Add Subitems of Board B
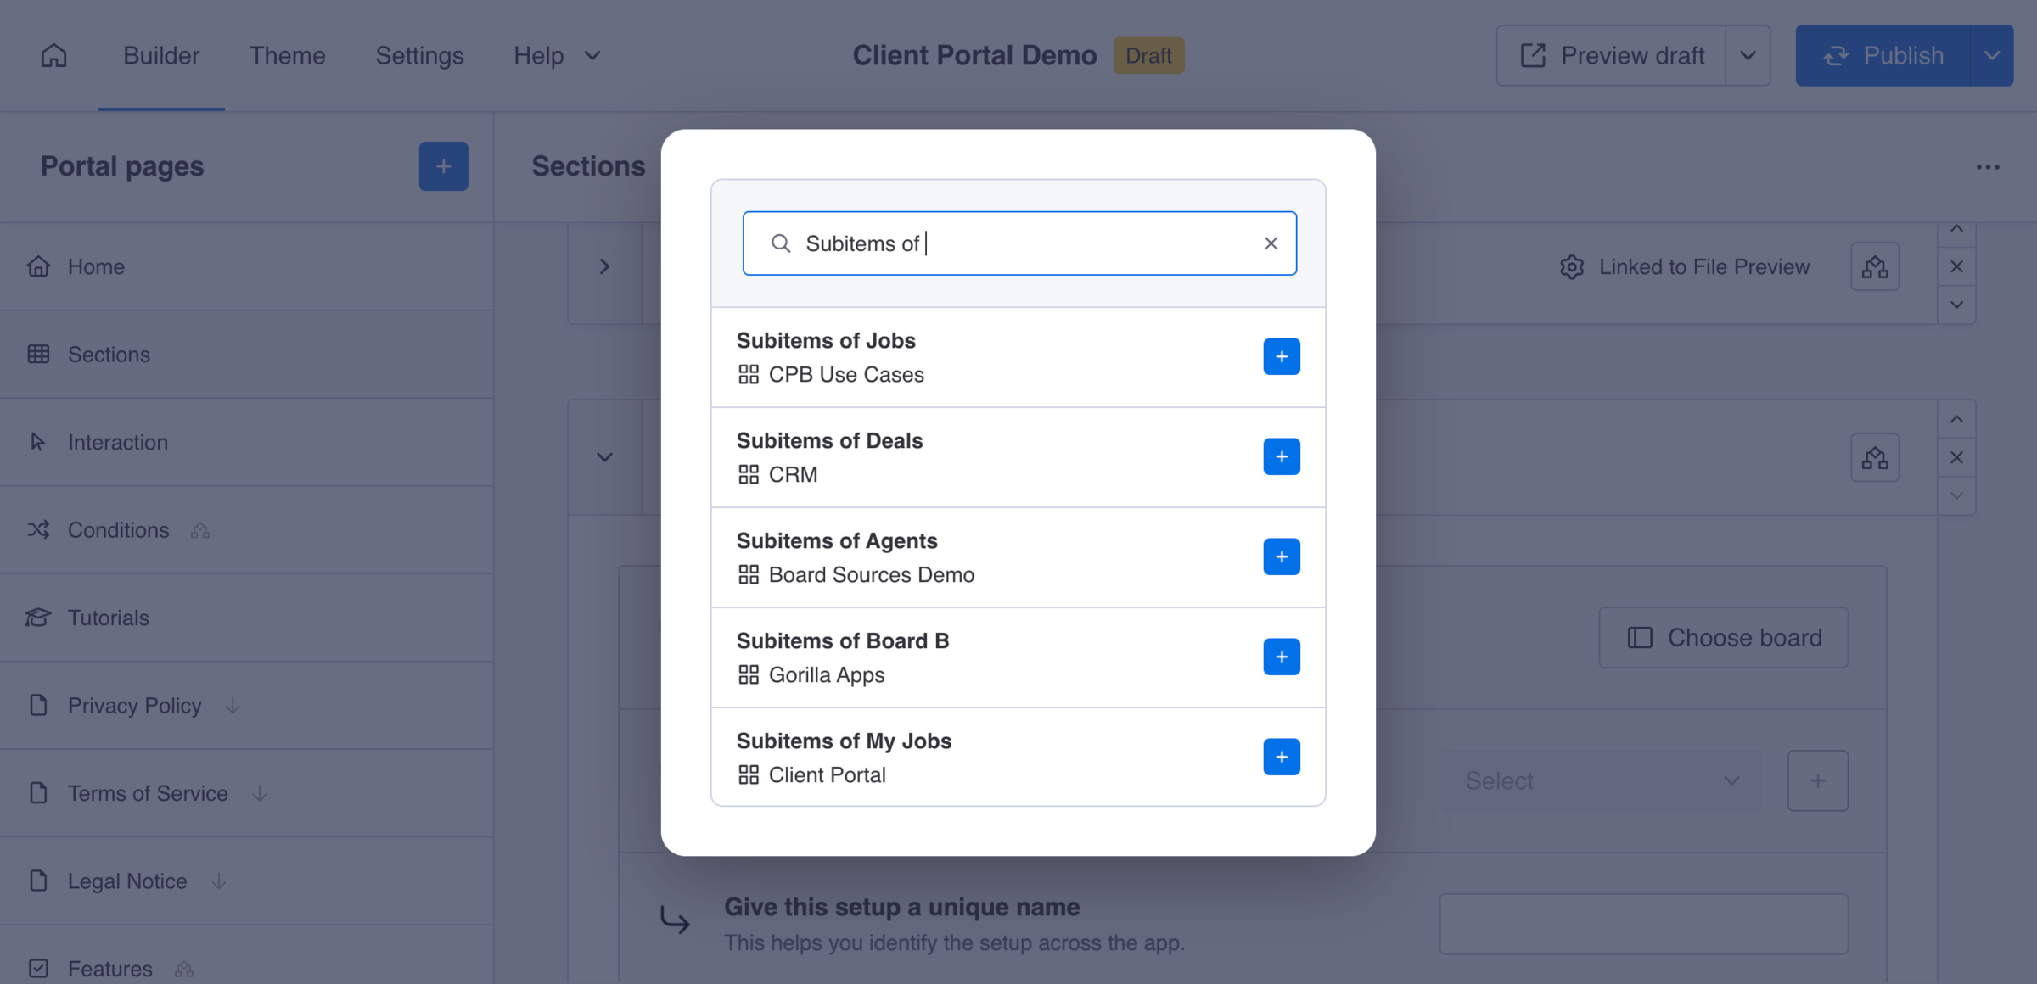 [1281, 657]
